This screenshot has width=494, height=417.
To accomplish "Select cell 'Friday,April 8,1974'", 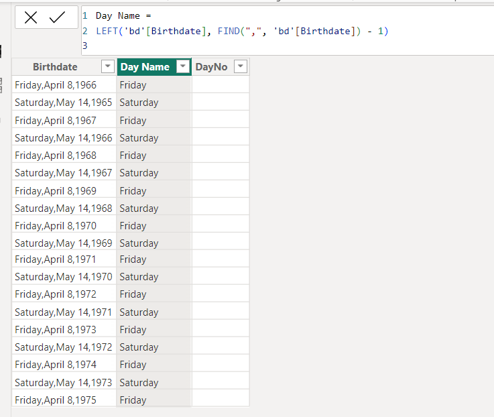I will (64, 364).
